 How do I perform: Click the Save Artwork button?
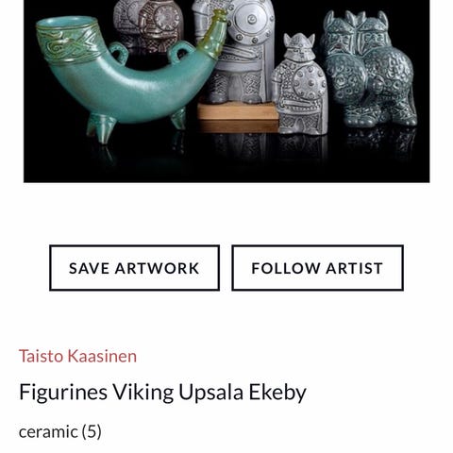(134, 268)
